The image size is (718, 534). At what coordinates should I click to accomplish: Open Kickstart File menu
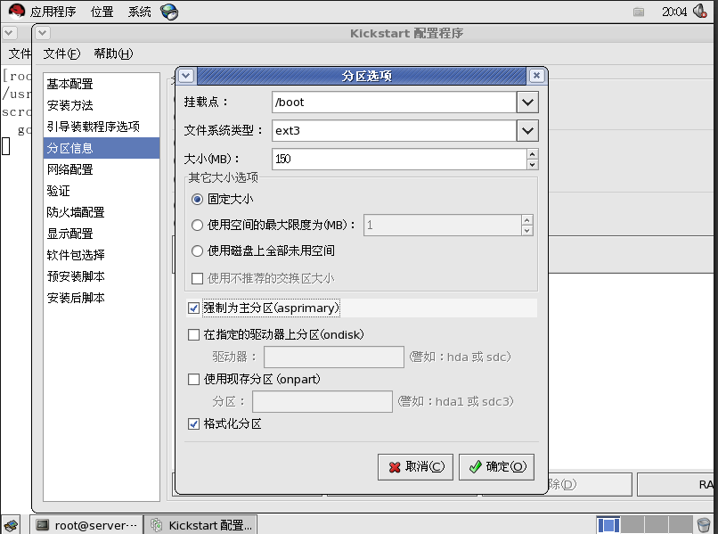(61, 53)
